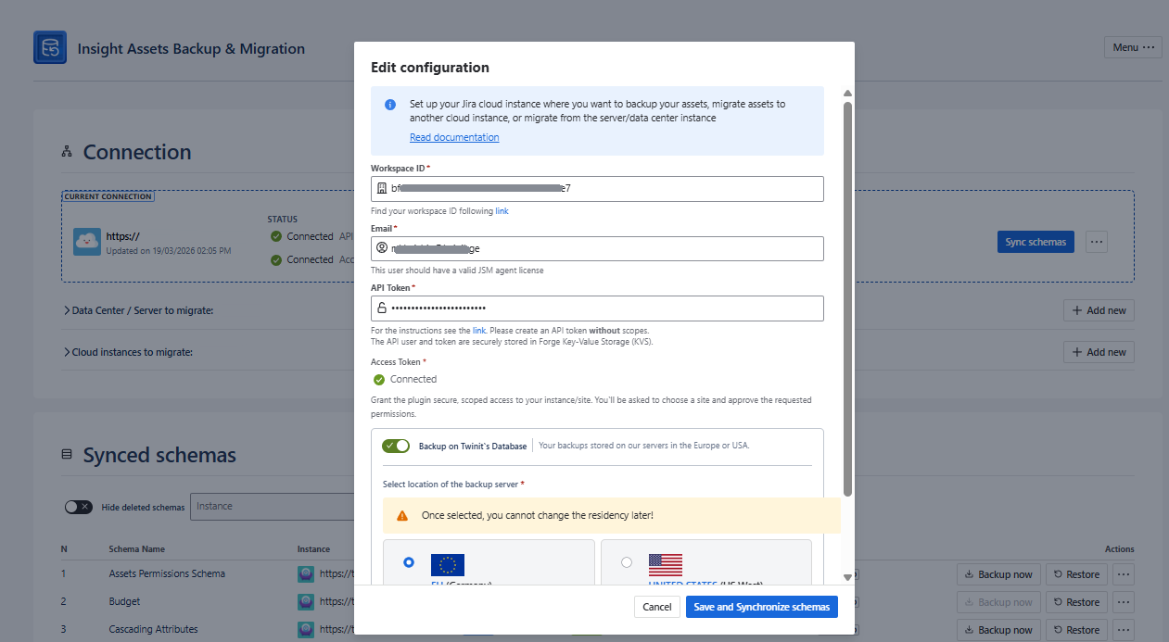This screenshot has width=1169, height=642.
Task: Open the API token instructions link
Action: click(479, 331)
